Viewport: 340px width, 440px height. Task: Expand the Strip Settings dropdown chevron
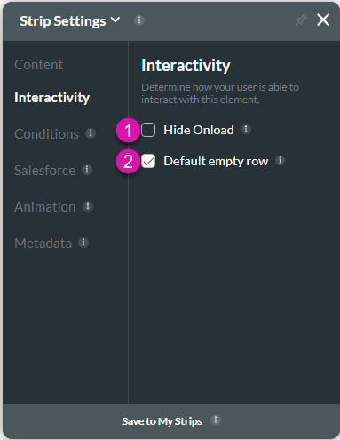[115, 20]
